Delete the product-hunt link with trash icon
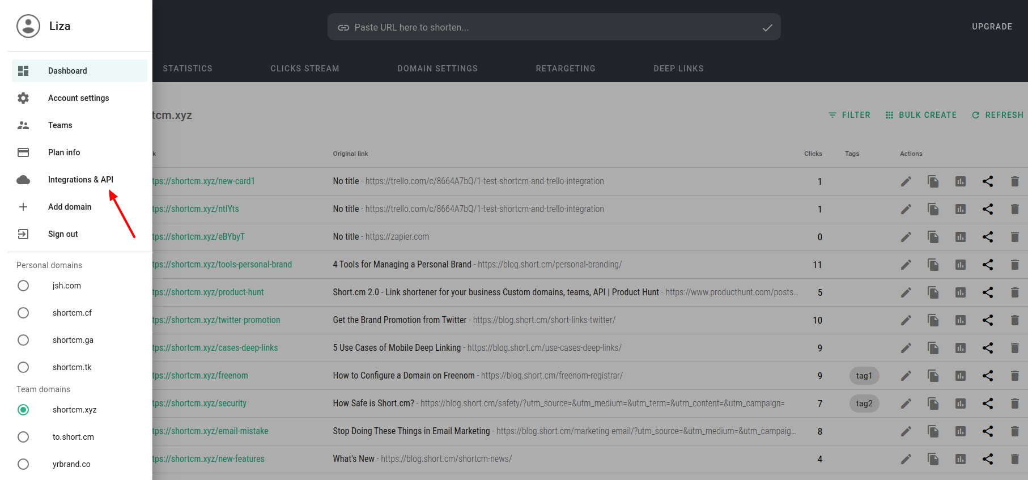The image size is (1028, 480). coord(1014,292)
